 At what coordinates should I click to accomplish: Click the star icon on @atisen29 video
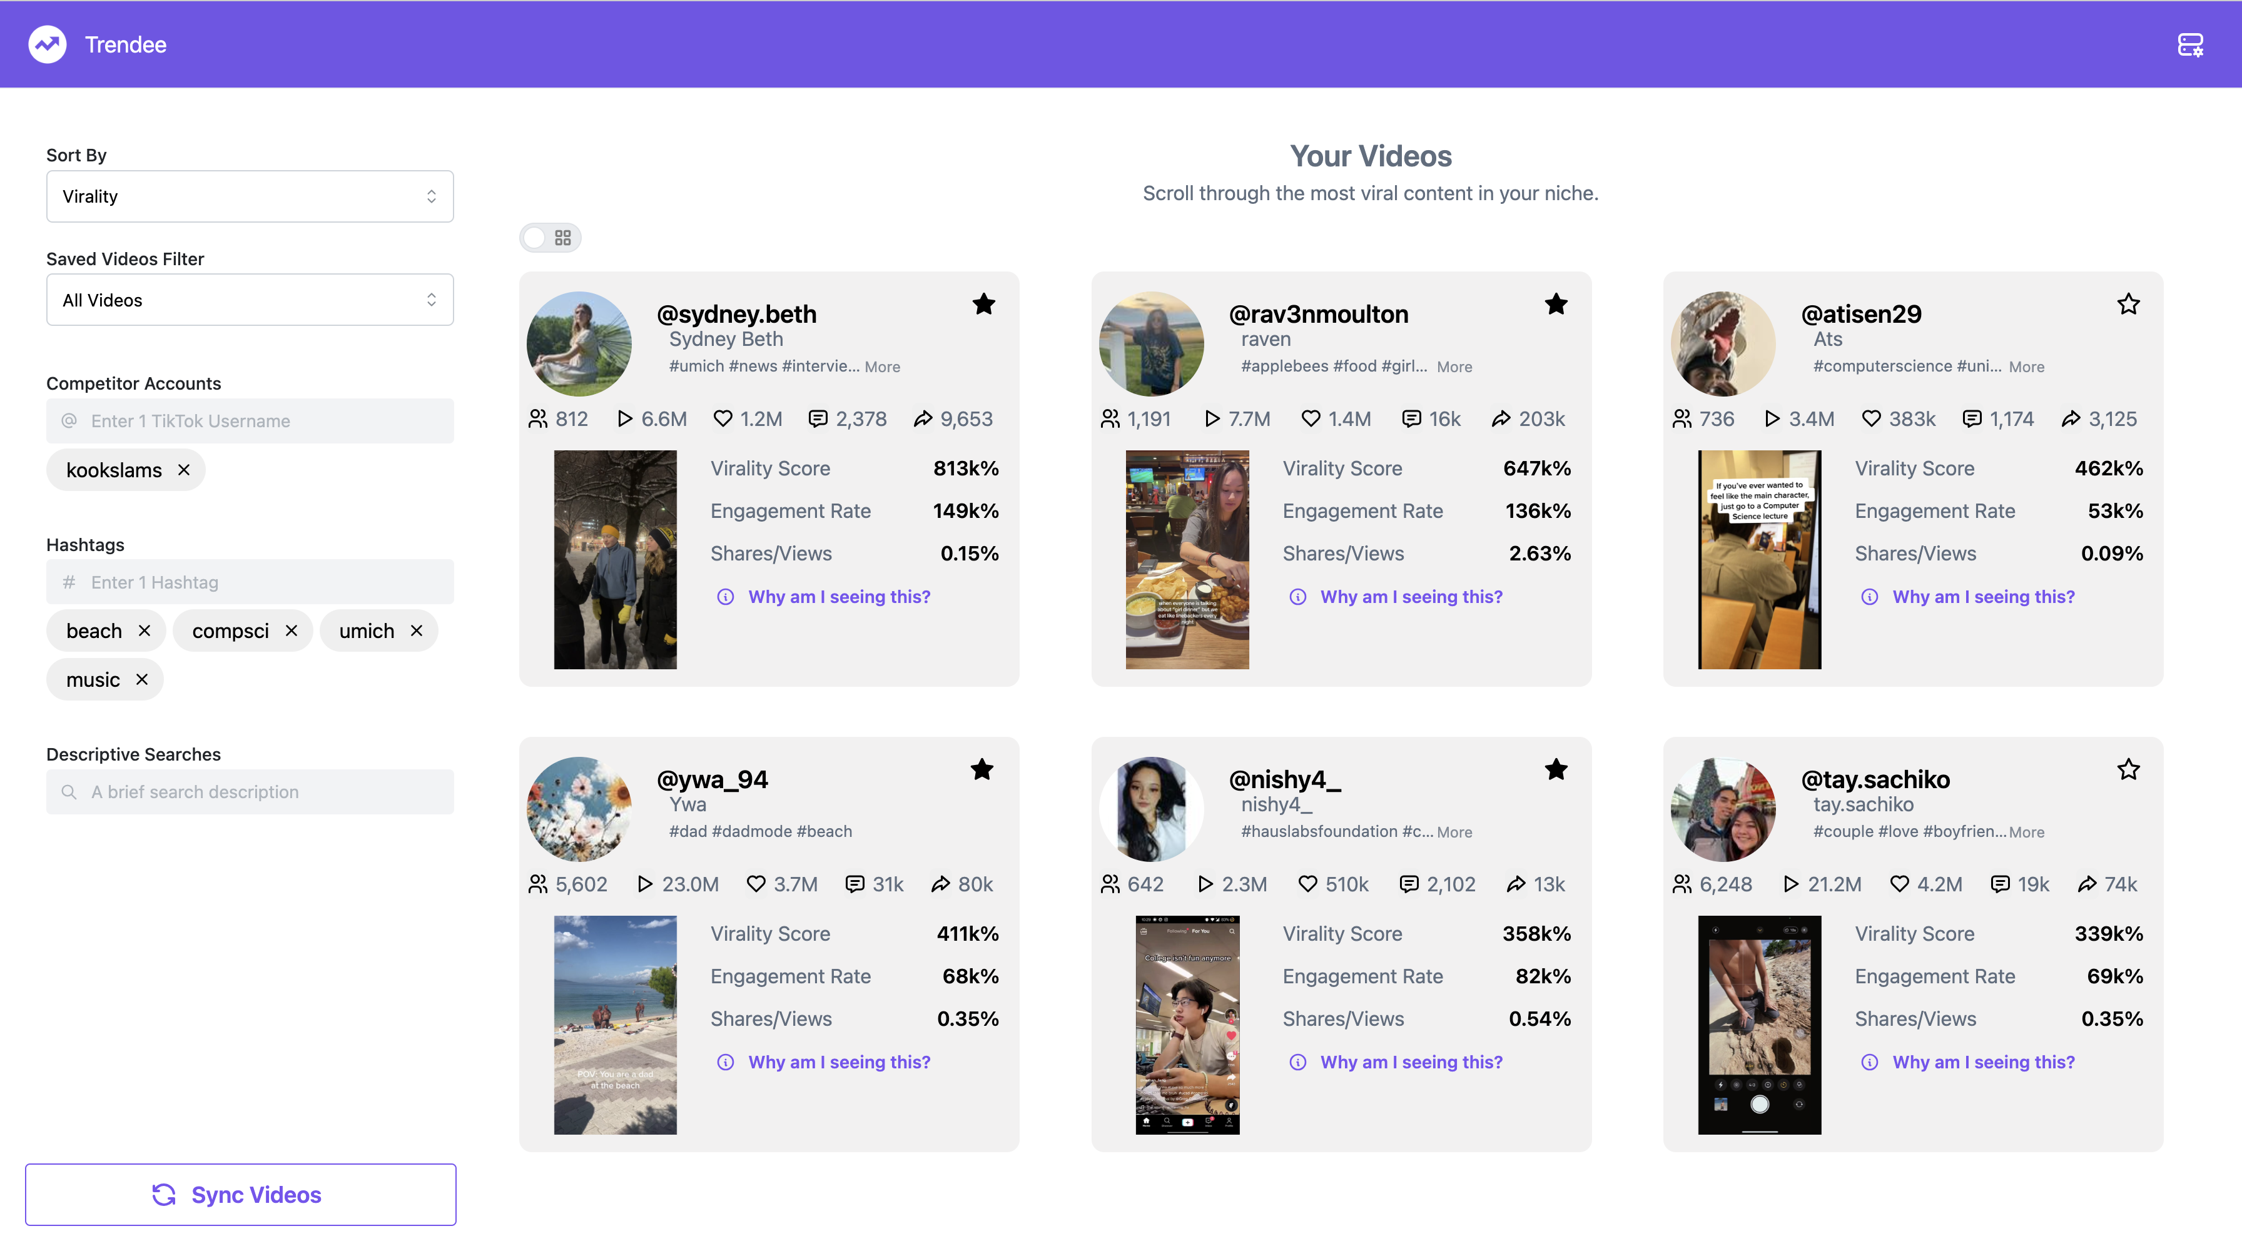[2128, 303]
